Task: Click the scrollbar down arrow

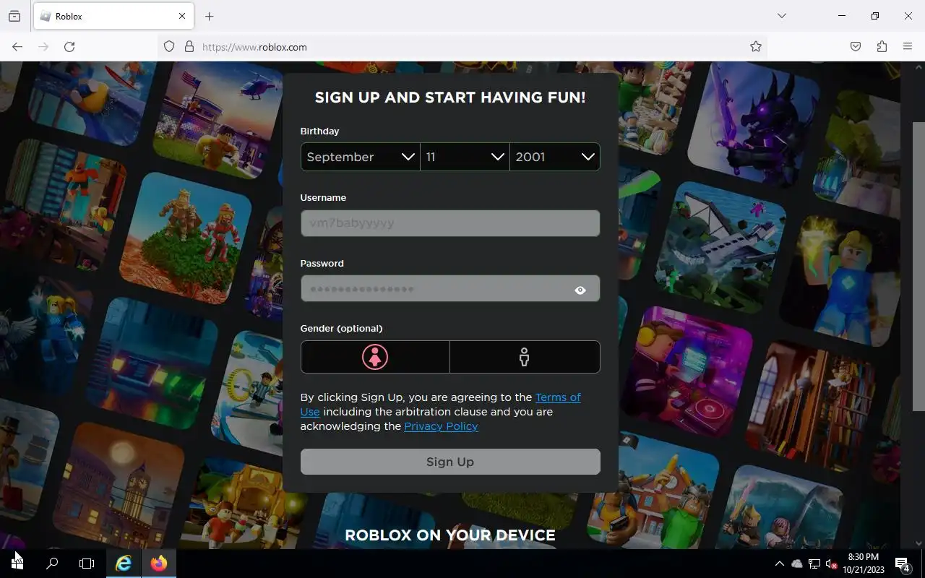Action: point(918,543)
